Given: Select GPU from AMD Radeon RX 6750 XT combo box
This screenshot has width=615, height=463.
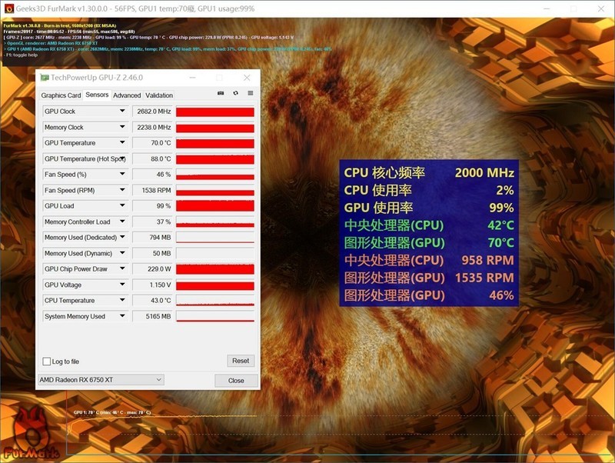Looking at the screenshot, I should point(101,379).
